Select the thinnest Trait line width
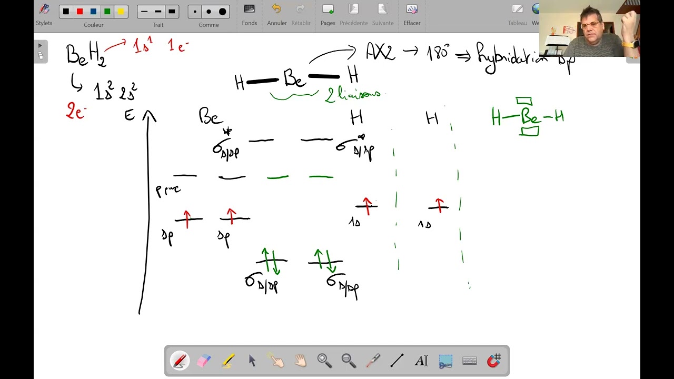 point(144,12)
